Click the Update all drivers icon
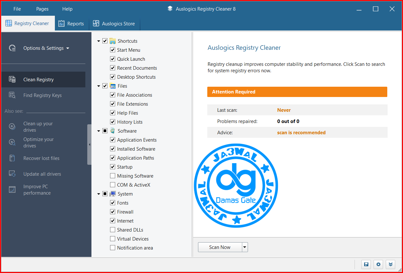 [12, 174]
